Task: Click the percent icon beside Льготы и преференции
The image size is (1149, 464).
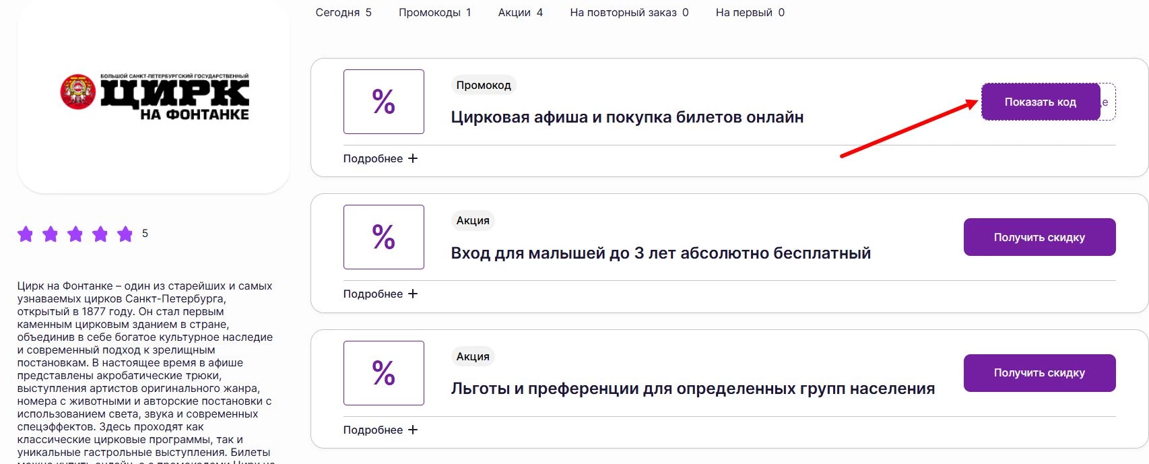Action: 383,373
